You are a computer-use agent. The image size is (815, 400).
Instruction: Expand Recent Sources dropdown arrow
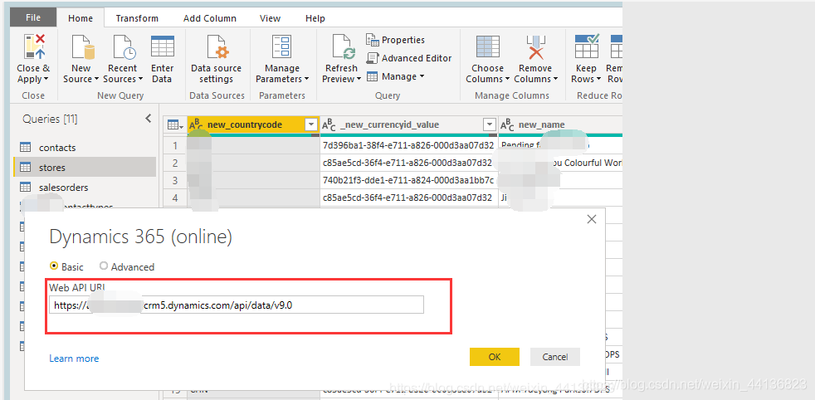coord(140,79)
